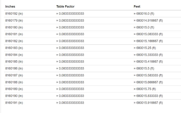Screen dimensions: 181x113
Task: Click the 680015.0 (ft) result
Action: [x=144, y=28]
